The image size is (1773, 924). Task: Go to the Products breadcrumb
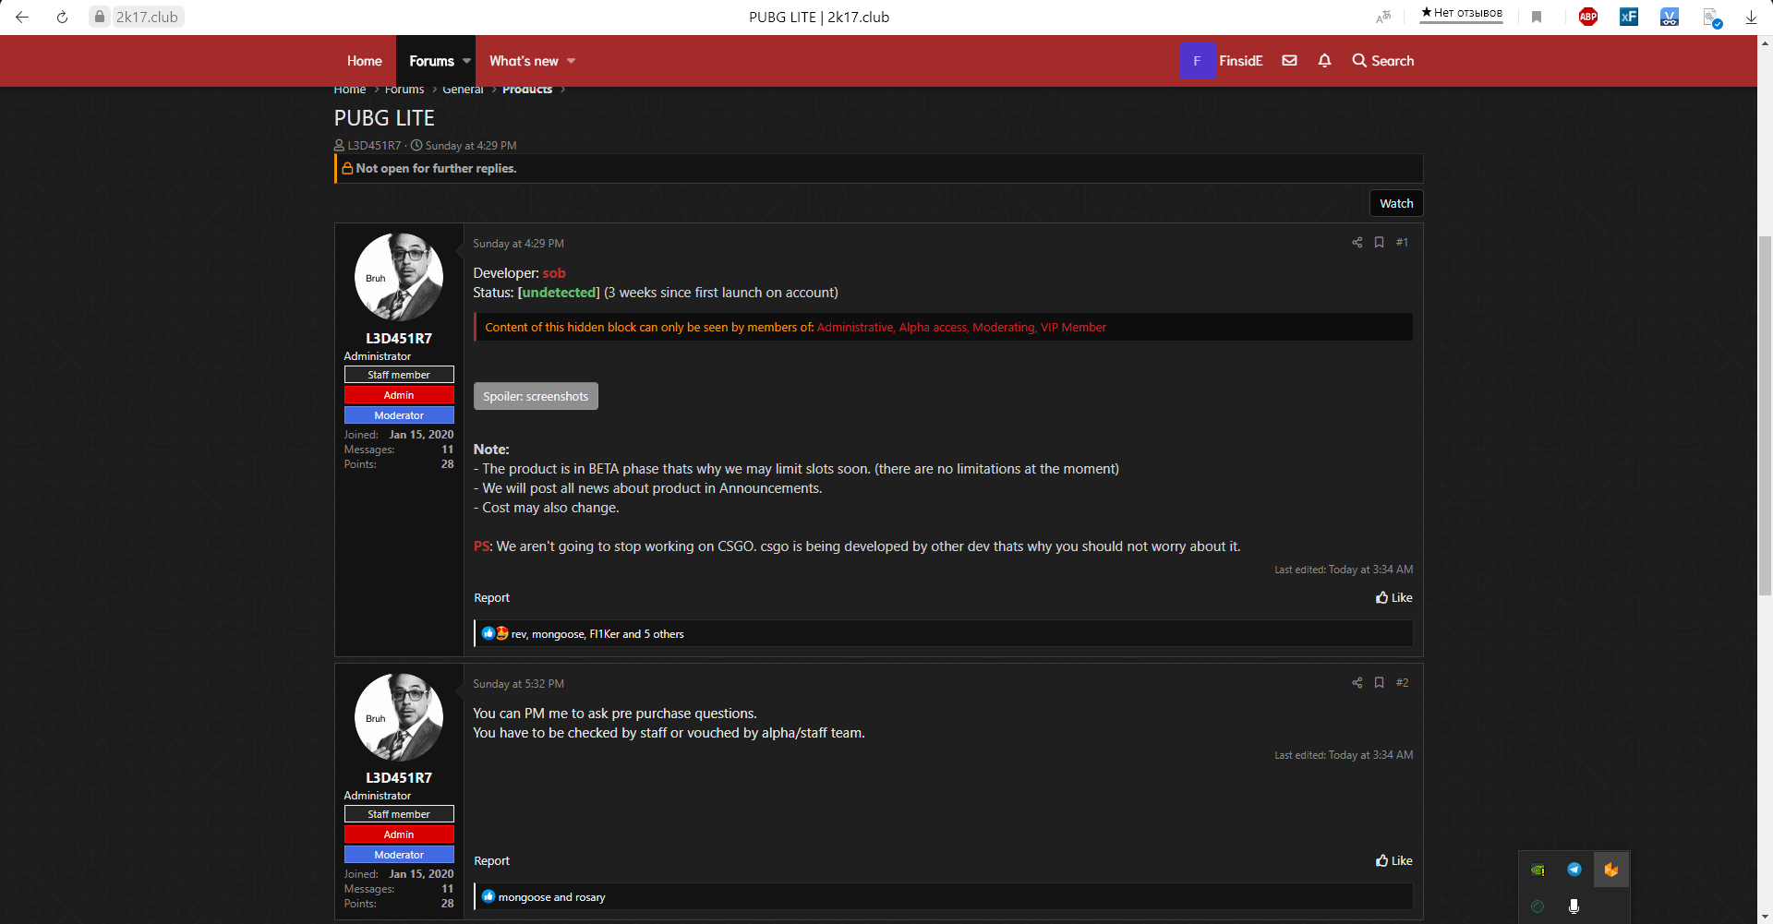click(x=527, y=90)
